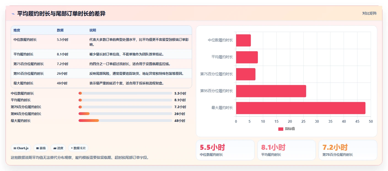Open the 5.5小时 中位数履约时长 data card

pos(225,150)
